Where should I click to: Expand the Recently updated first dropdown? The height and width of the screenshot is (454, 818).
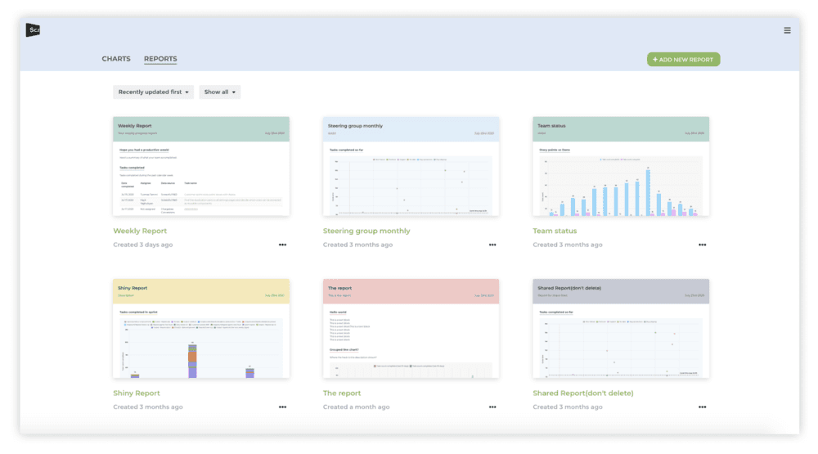coord(154,92)
